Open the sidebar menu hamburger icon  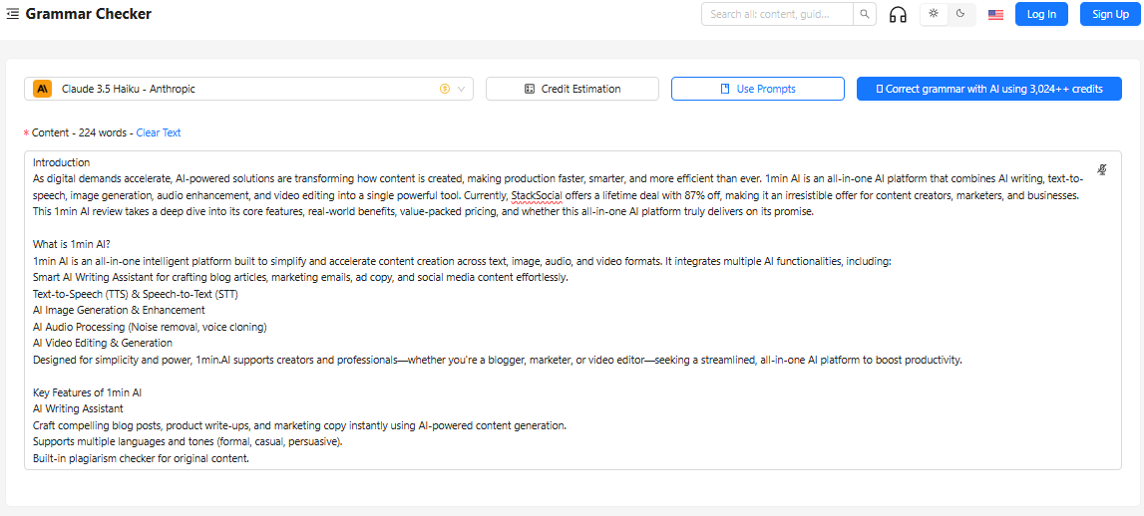pyautogui.click(x=12, y=14)
